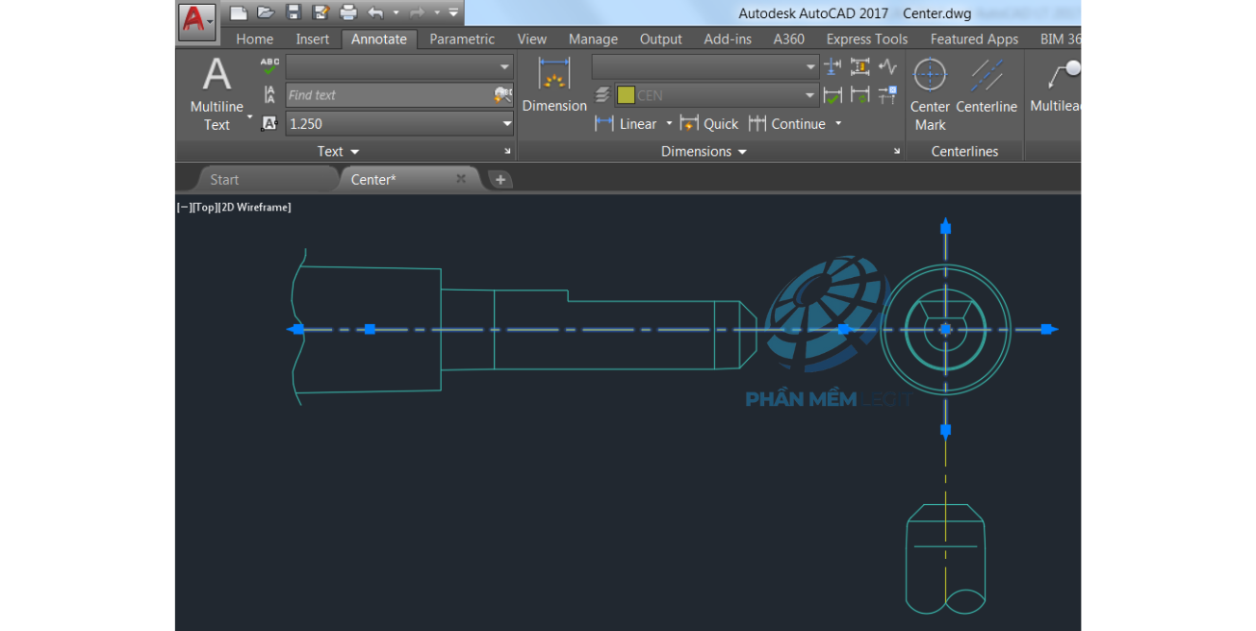The width and height of the screenshot is (1256, 631).
Task: Select the Quick dimension tool
Action: tap(709, 123)
